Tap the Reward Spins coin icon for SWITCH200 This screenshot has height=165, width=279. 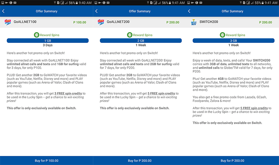pyautogui.click(x=223, y=35)
